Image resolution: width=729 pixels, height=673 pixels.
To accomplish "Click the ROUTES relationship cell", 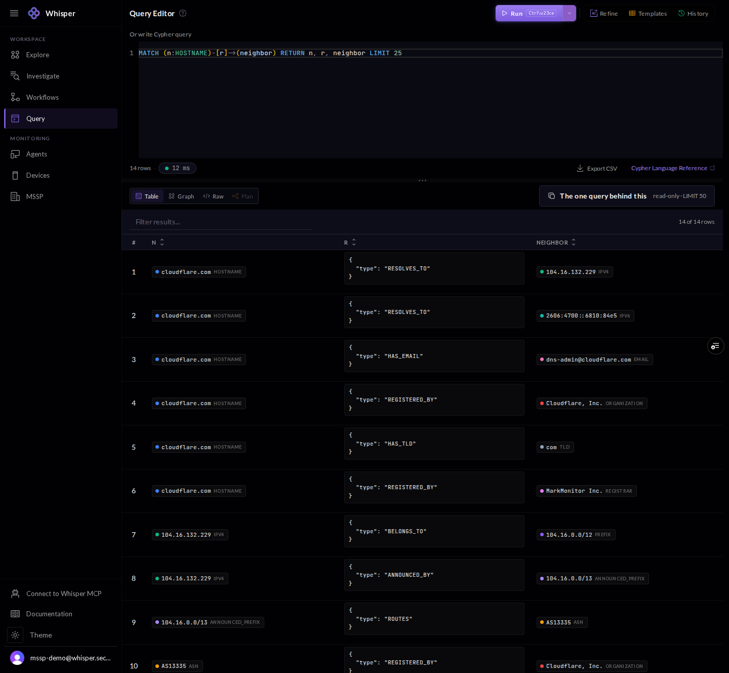I will pyautogui.click(x=434, y=619).
